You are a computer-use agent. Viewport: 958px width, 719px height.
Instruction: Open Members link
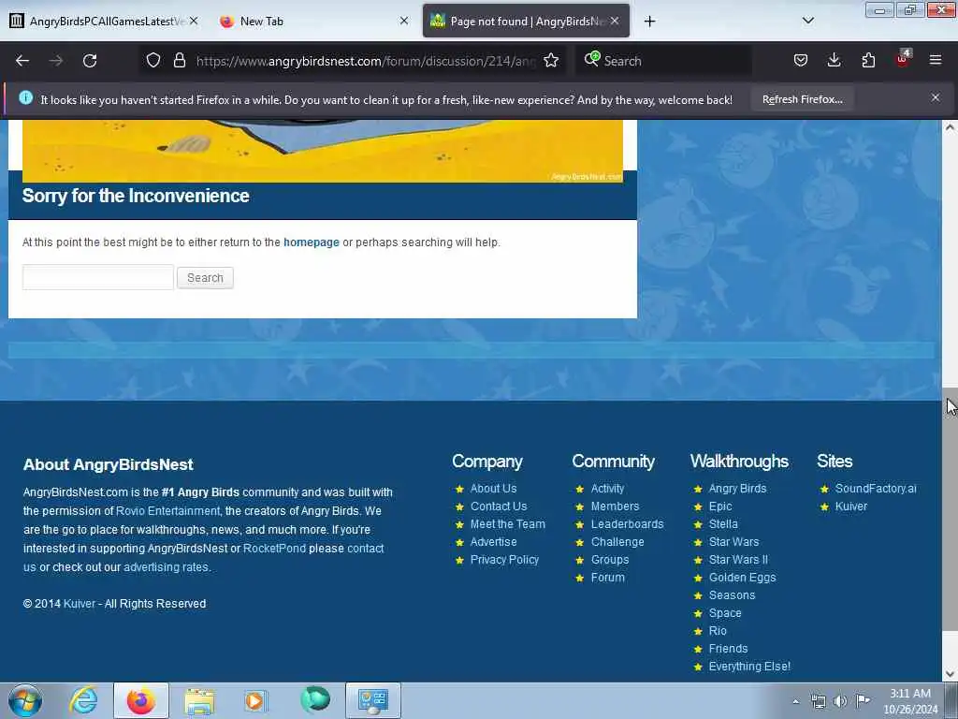pyautogui.click(x=615, y=506)
